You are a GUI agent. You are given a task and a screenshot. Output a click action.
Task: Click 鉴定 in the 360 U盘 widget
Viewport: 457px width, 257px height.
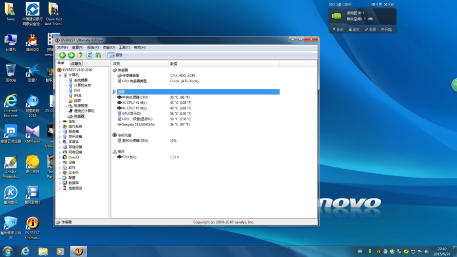pos(354,29)
